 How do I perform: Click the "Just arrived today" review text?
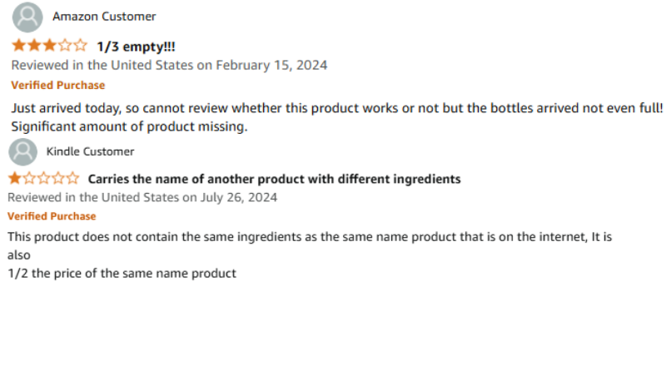click(337, 108)
